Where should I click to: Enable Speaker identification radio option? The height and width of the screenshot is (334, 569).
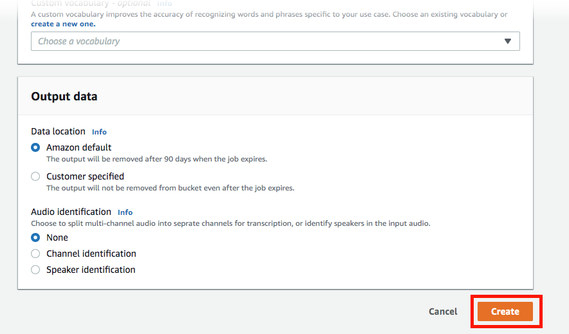click(x=35, y=270)
